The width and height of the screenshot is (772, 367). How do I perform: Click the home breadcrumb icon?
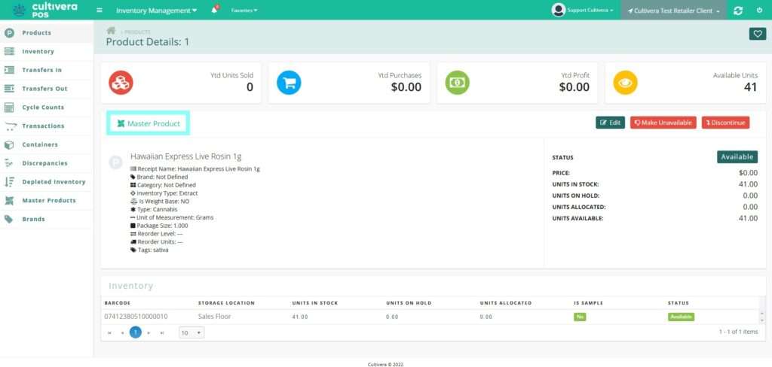coord(111,31)
